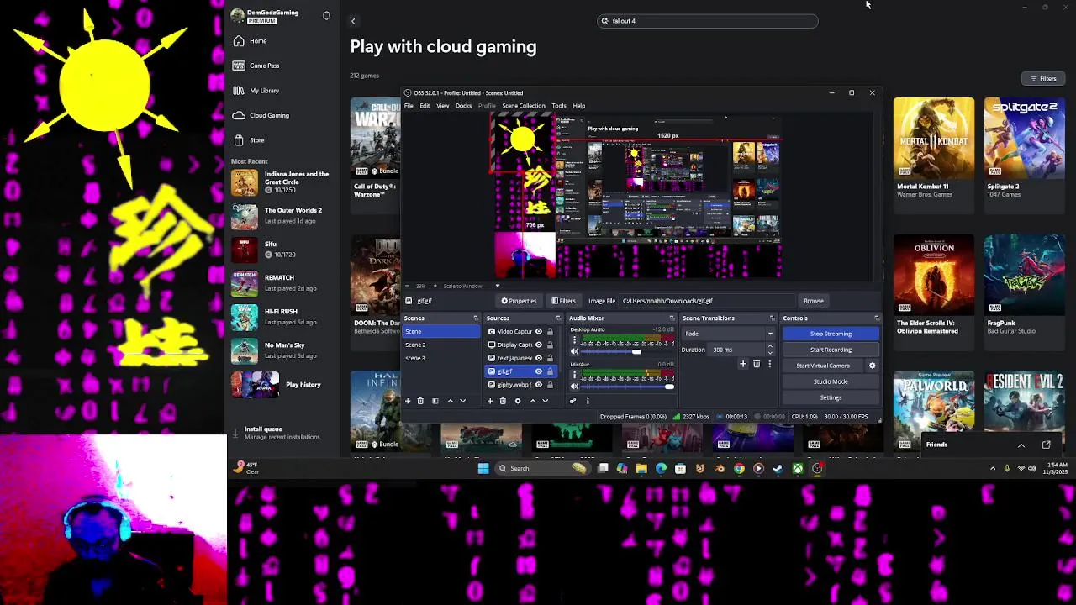The height and width of the screenshot is (605, 1076).
Task: Toggle lock on giphy.webp source
Action: pyautogui.click(x=550, y=385)
